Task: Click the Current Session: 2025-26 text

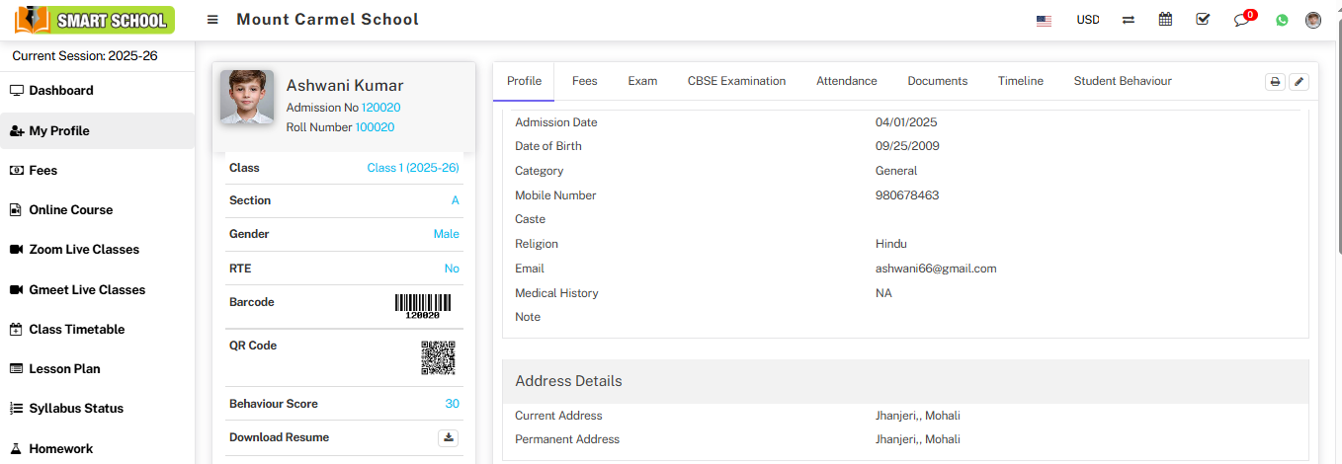Action: point(85,56)
